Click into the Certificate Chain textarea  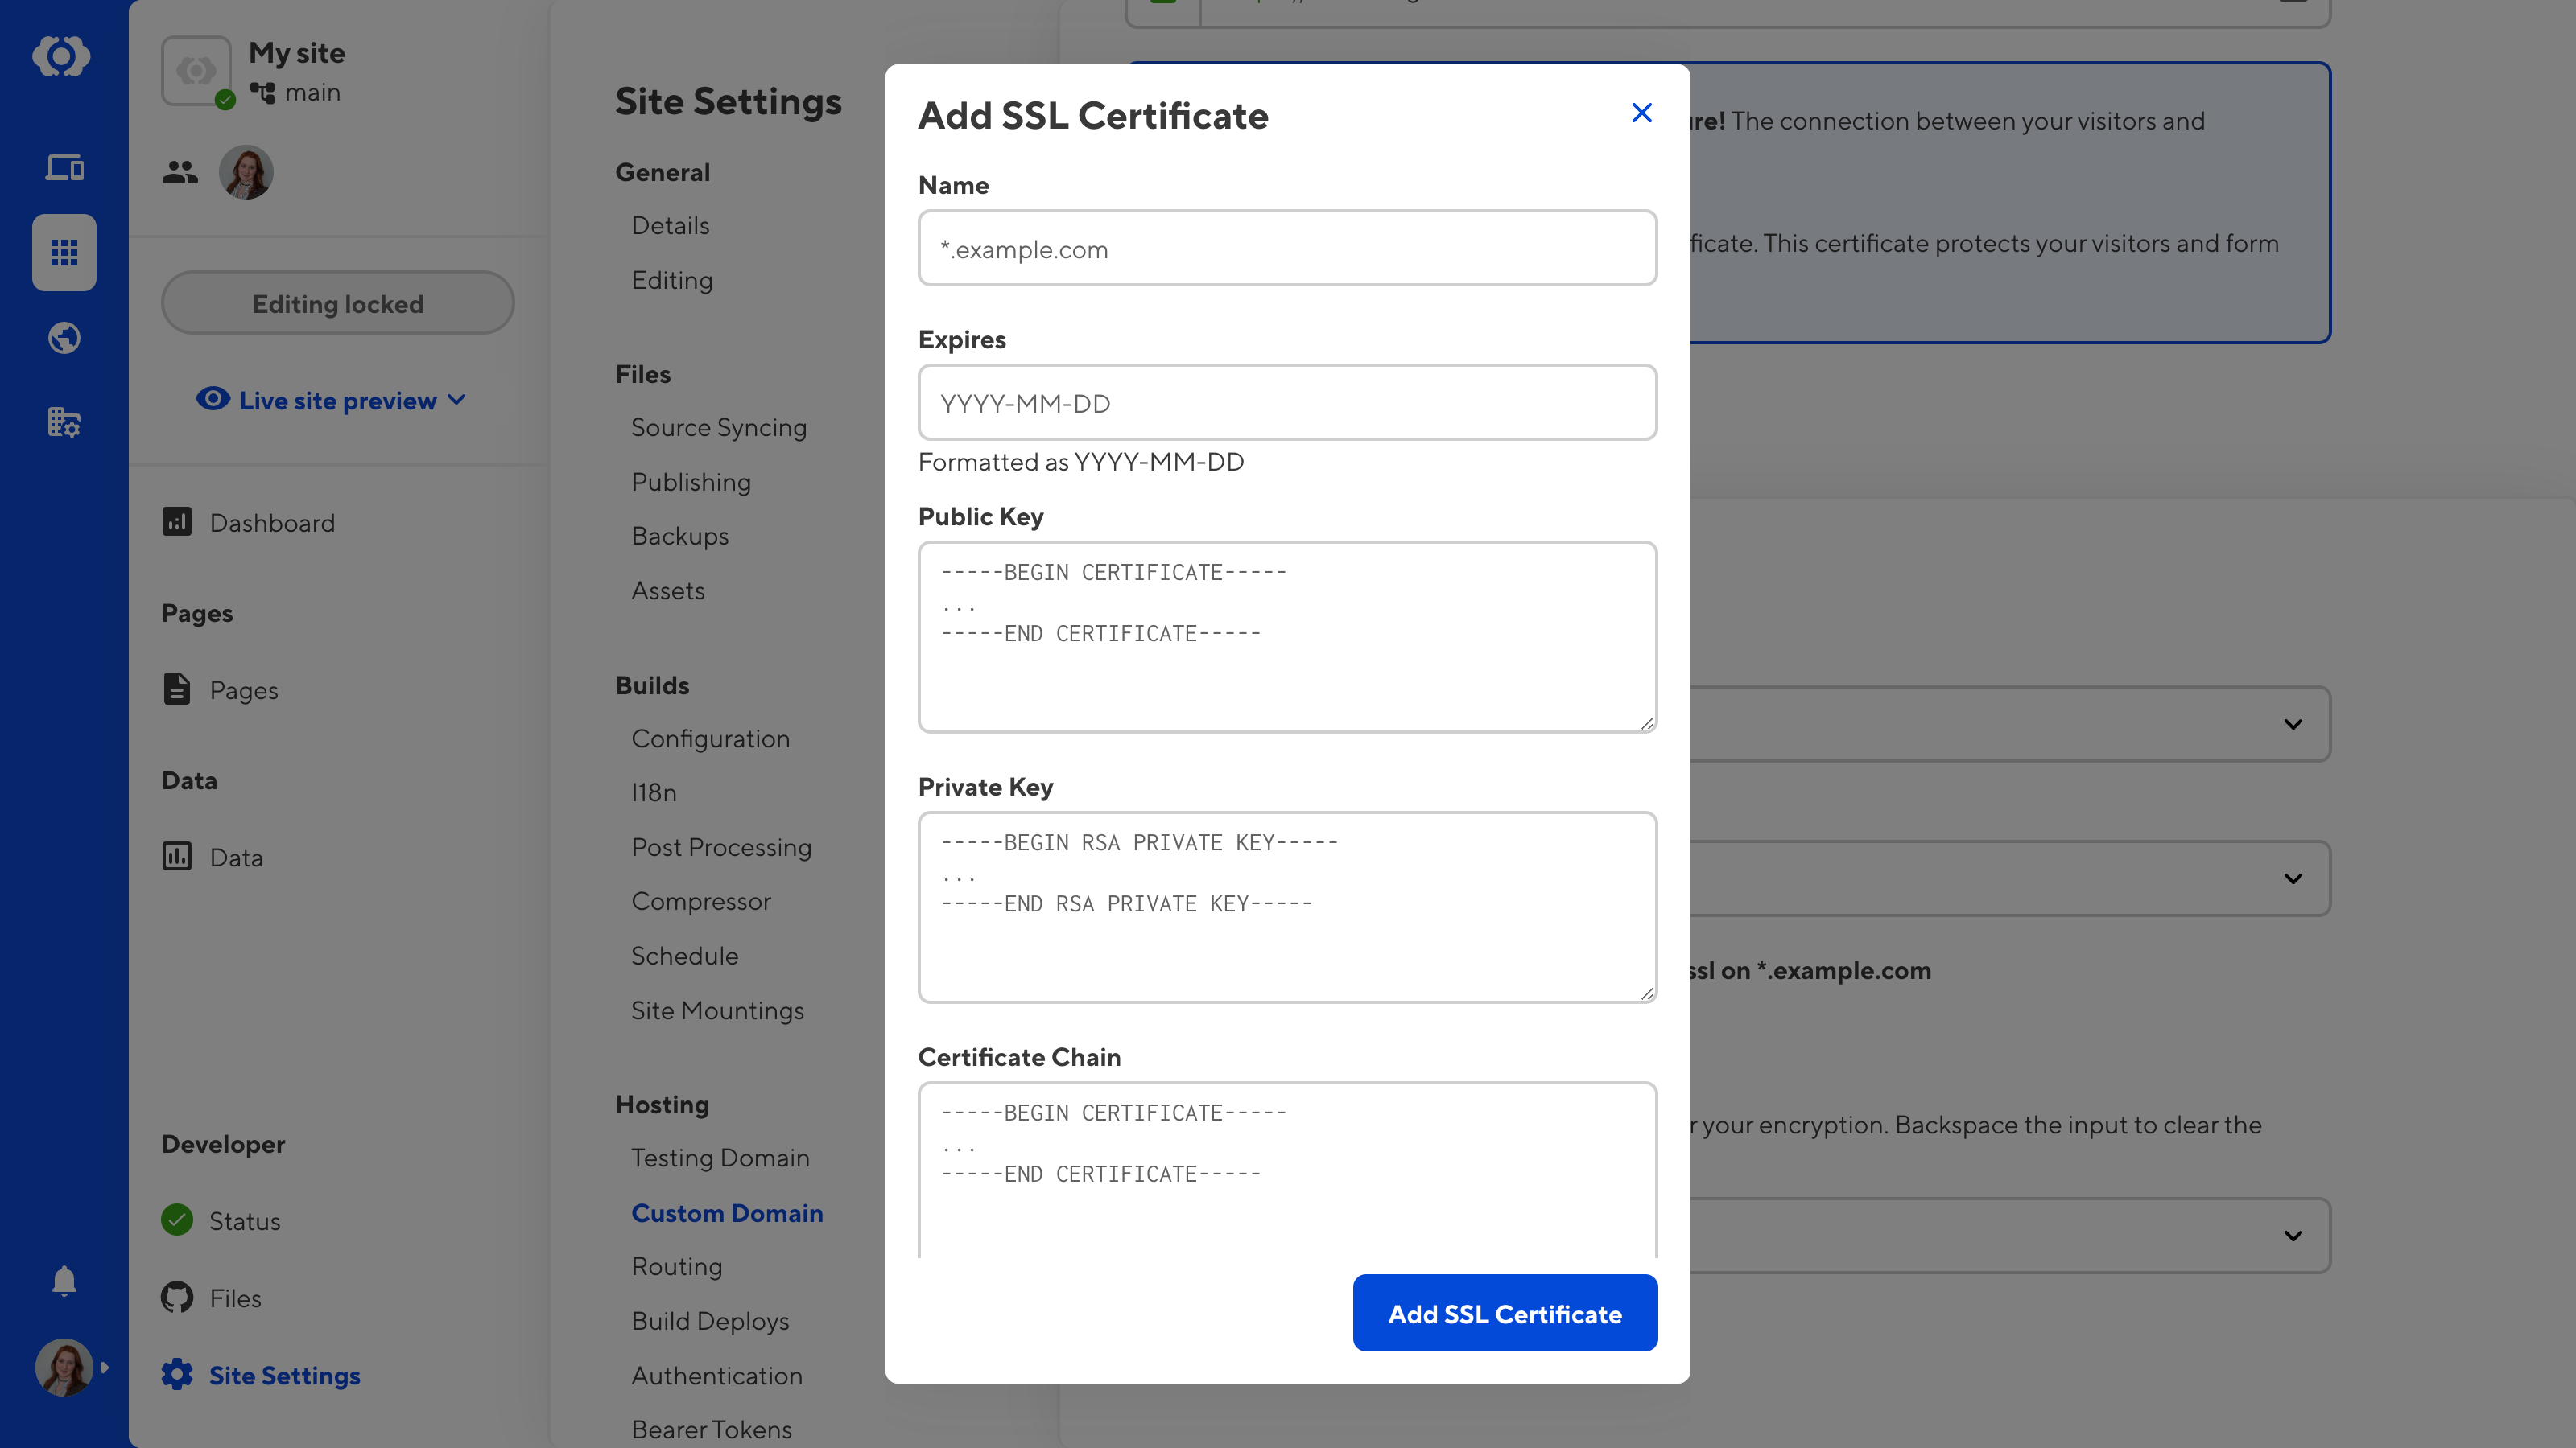(1288, 1169)
